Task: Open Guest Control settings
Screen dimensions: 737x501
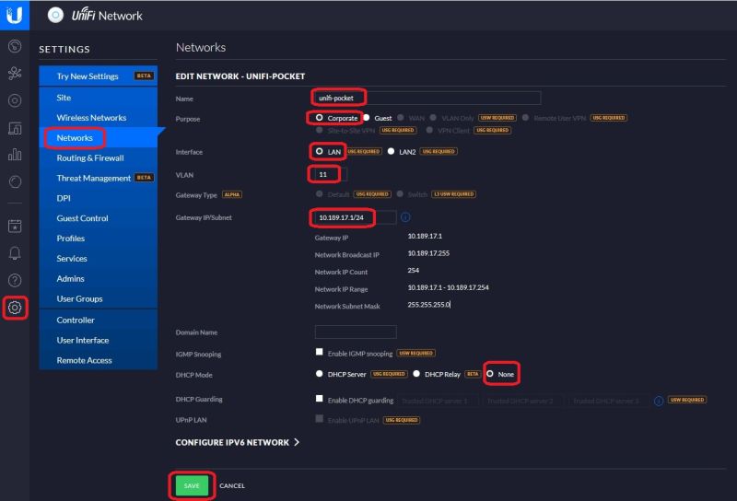Action: pos(99,218)
